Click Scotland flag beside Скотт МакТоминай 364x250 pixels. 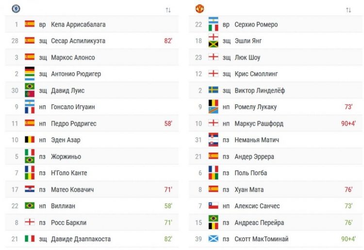click(213, 239)
